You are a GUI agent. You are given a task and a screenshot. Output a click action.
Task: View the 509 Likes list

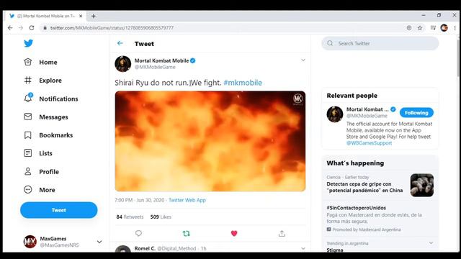[x=161, y=217]
